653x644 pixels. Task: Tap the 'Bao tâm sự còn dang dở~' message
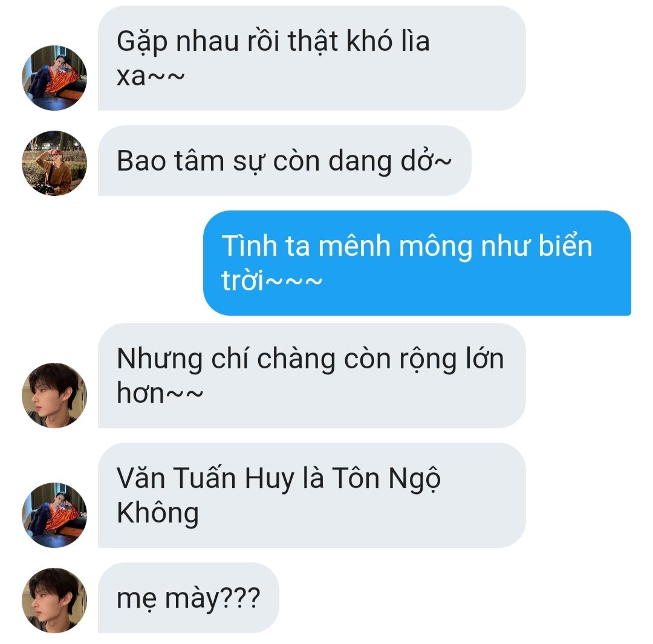(x=284, y=161)
